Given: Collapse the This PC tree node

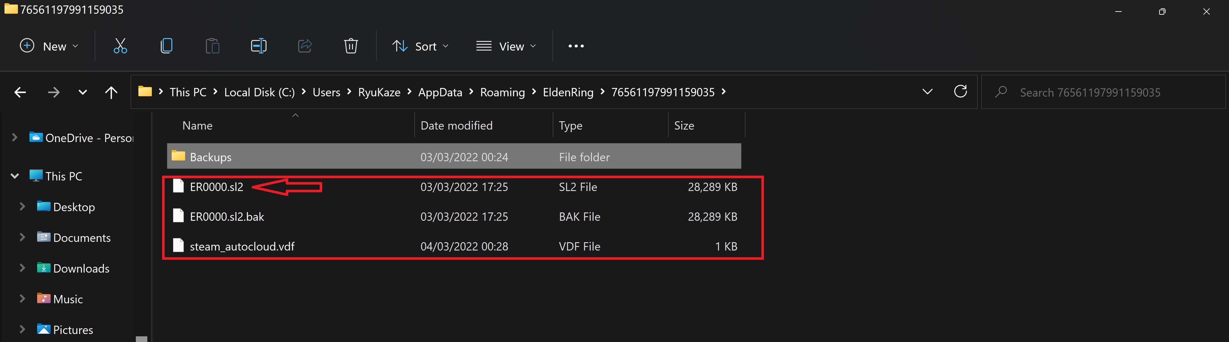Looking at the screenshot, I should (15, 176).
